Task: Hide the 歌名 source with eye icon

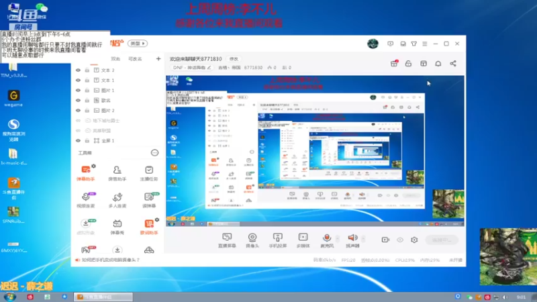Action: coord(78,100)
